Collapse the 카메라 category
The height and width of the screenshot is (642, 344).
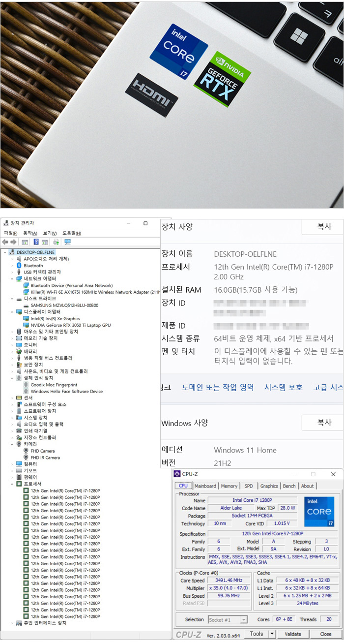pos(12,444)
